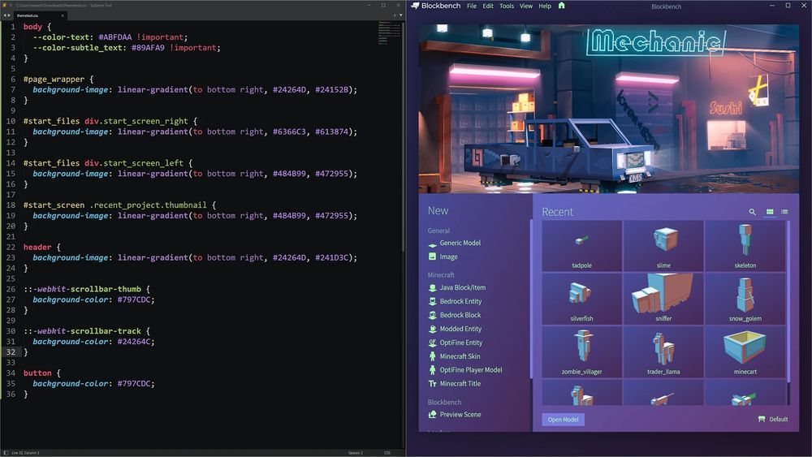Image resolution: width=812 pixels, height=457 pixels.
Task: Click the Mechanic splash art banner
Action: point(608,108)
